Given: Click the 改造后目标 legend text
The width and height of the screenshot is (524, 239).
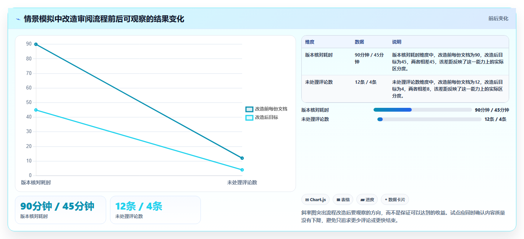Looking at the screenshot, I should (x=267, y=117).
